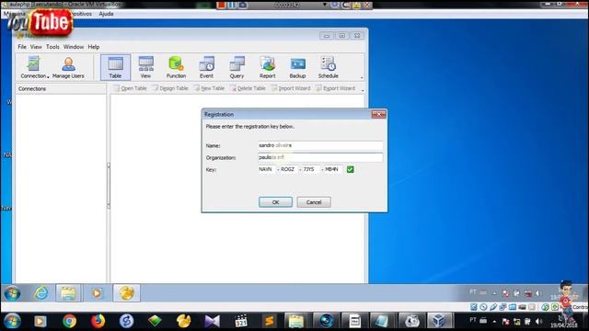Click the host volume speaker icon
The image size is (589, 331).
[539, 322]
